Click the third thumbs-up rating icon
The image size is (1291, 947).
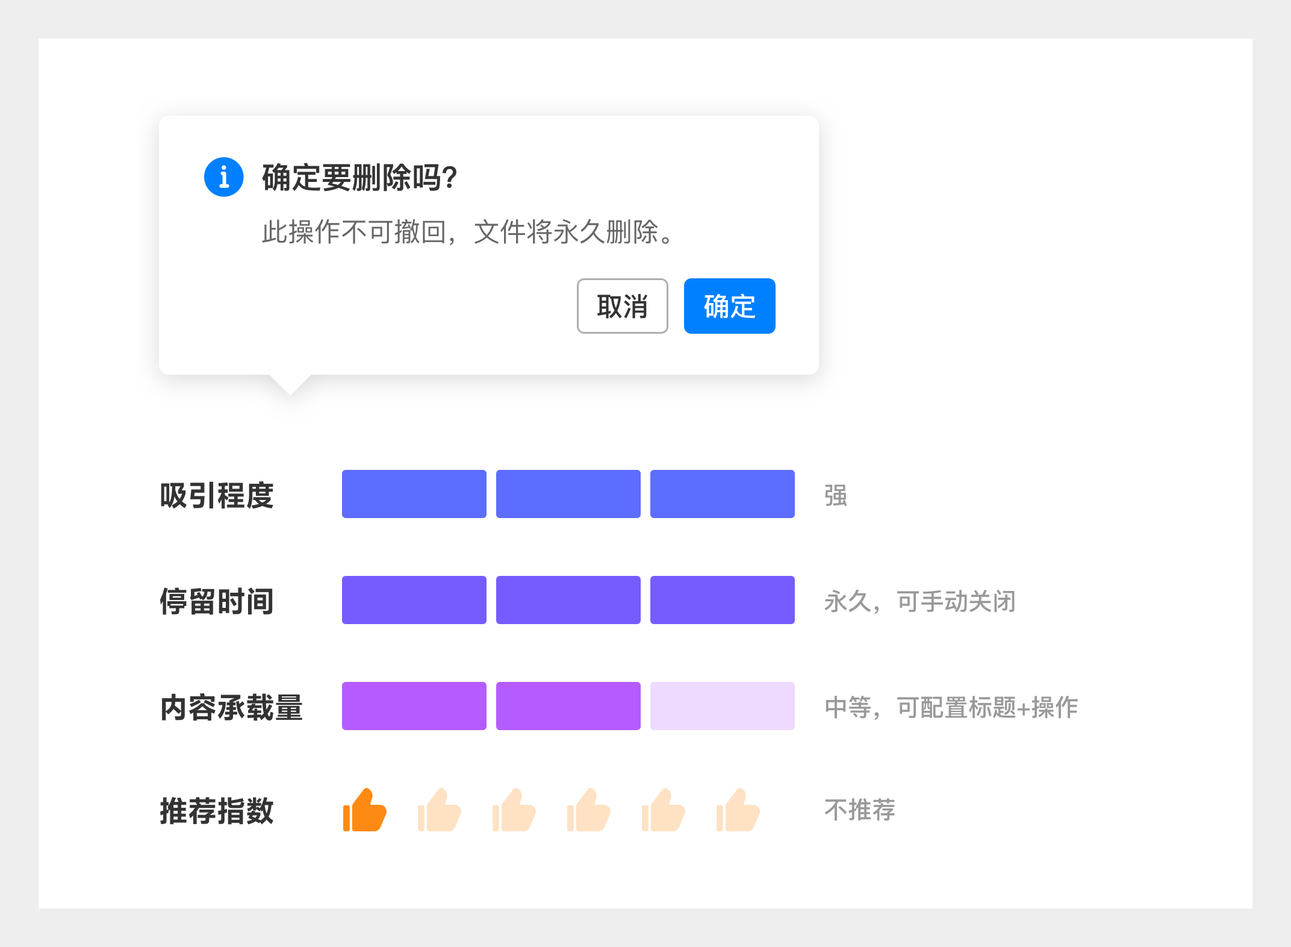point(514,810)
